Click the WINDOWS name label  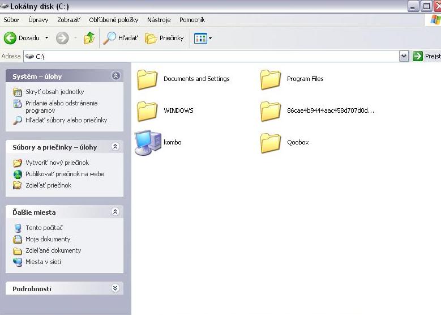coord(178,110)
